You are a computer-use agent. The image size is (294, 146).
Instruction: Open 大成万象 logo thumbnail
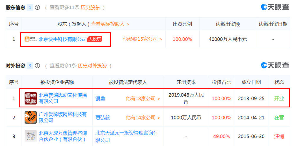pyautogui.click(x=31, y=136)
